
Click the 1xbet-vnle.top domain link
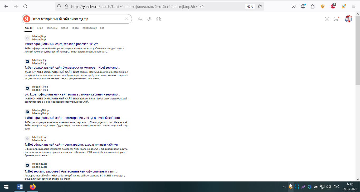[39, 137]
